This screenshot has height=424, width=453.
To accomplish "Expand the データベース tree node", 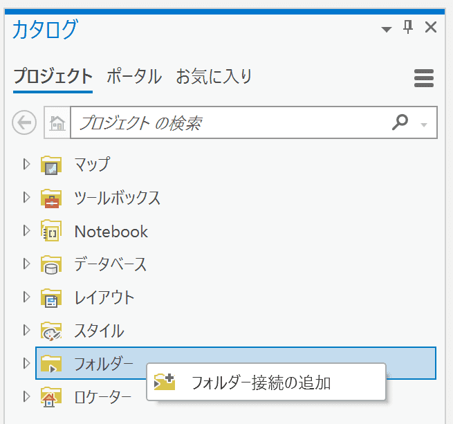I will click(x=26, y=264).
